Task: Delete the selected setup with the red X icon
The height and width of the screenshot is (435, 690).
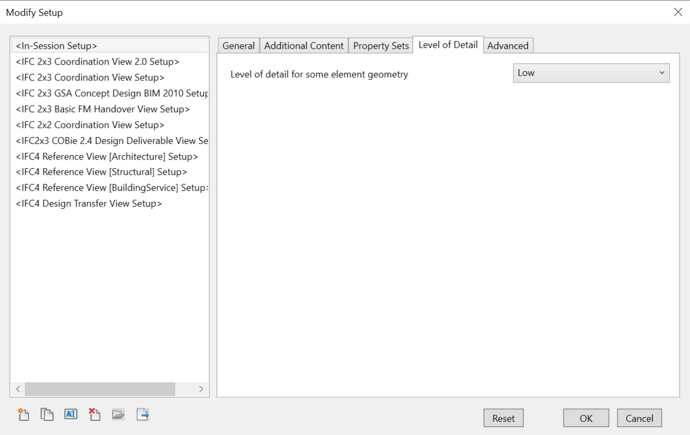Action: (x=94, y=414)
